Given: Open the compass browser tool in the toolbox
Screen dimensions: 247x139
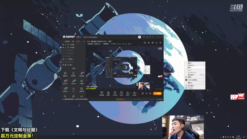Looking at the screenshot, I should (82, 81).
